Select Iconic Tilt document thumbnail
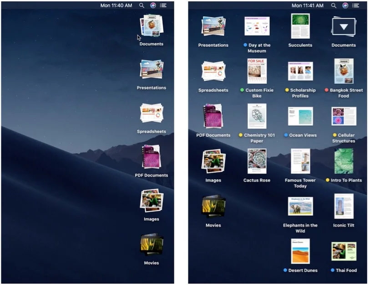This screenshot has height=285, width=369. point(344,206)
